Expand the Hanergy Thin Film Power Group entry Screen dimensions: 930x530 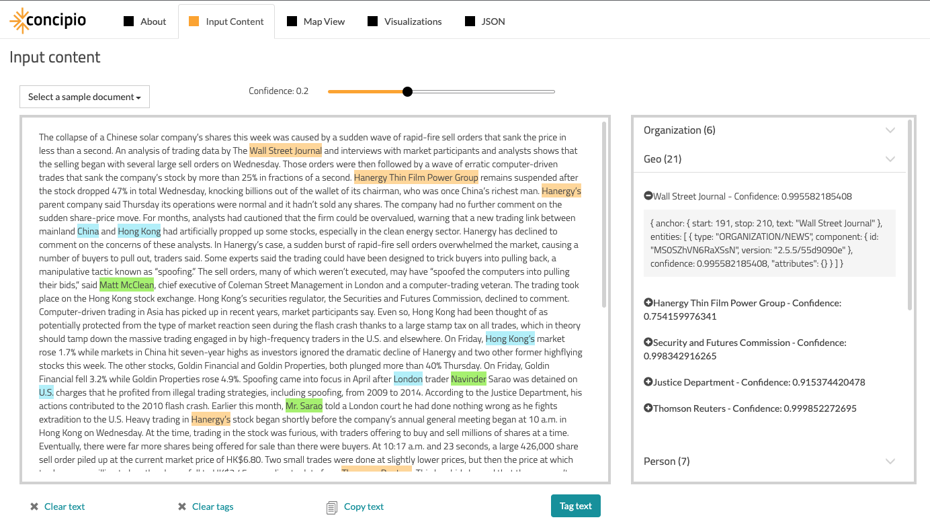click(x=648, y=302)
